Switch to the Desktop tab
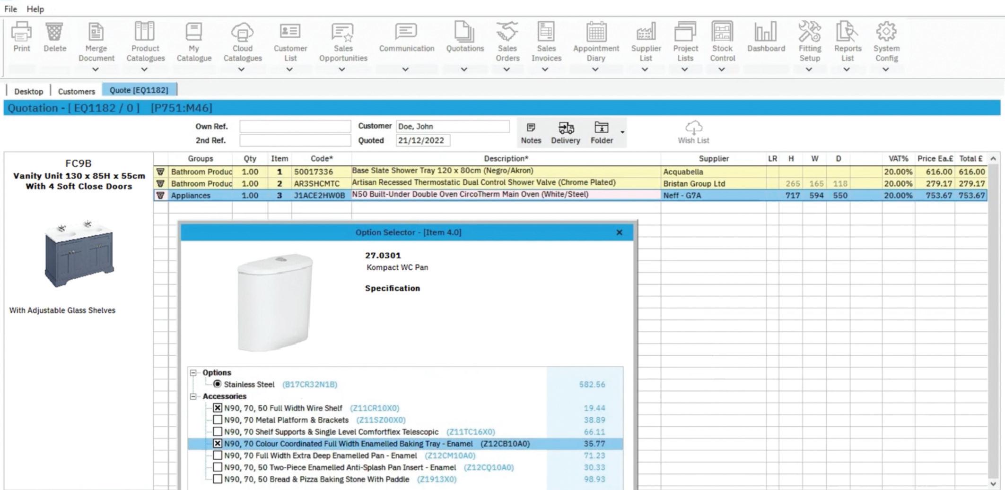 (x=28, y=91)
